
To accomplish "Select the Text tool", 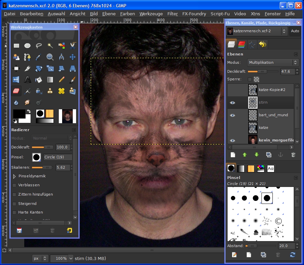I will pos(27,80).
